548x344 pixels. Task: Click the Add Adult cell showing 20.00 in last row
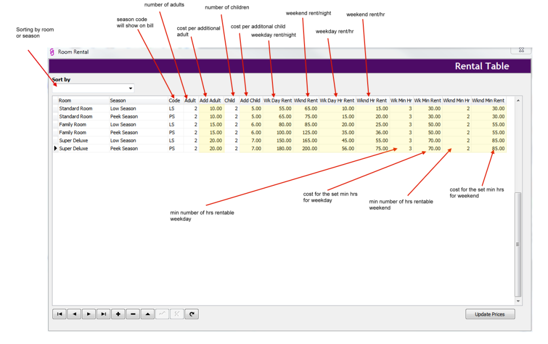pyautogui.click(x=211, y=148)
